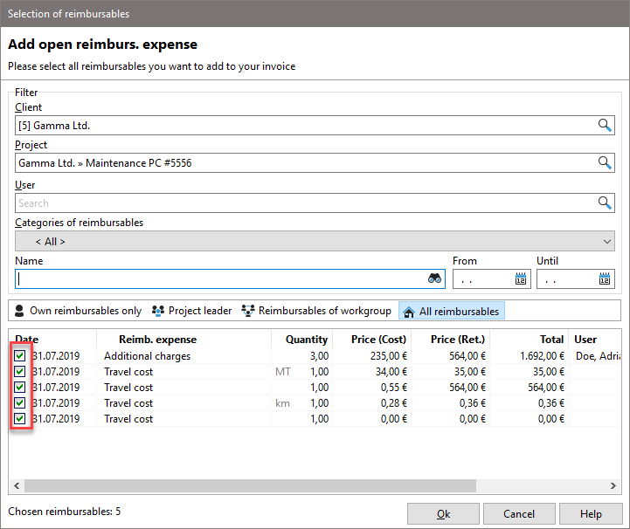Open the From date calendar picker

coord(521,279)
